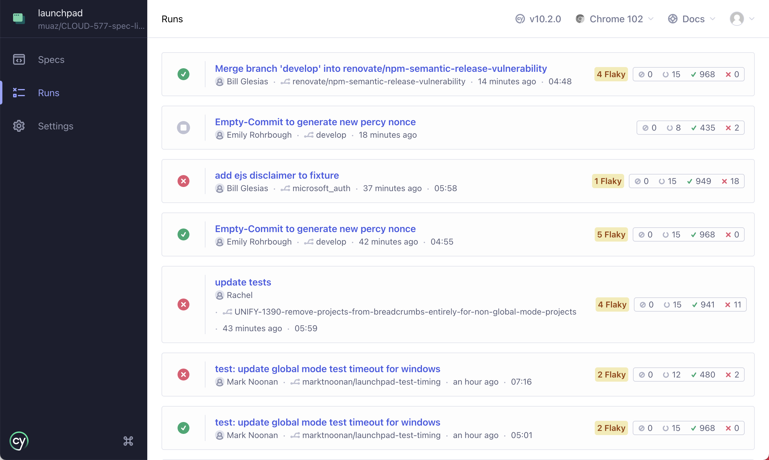Click the v10.2.0 version button

point(538,19)
